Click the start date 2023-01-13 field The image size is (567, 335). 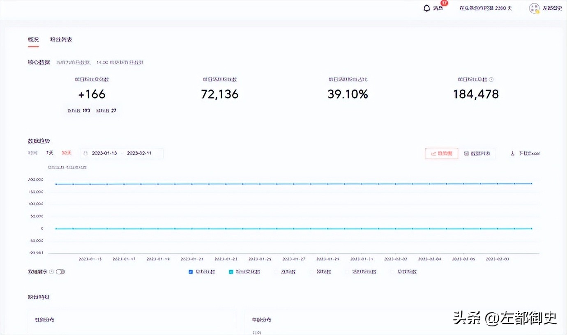point(104,154)
